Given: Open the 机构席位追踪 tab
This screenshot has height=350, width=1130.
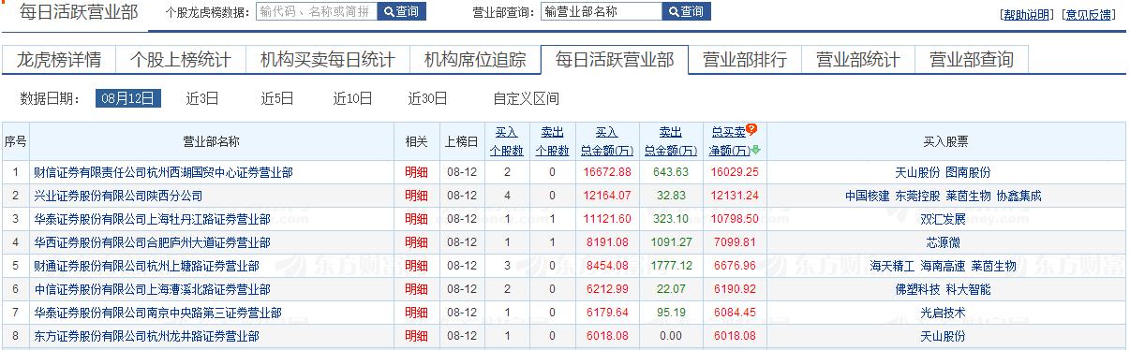Looking at the screenshot, I should point(475,60).
